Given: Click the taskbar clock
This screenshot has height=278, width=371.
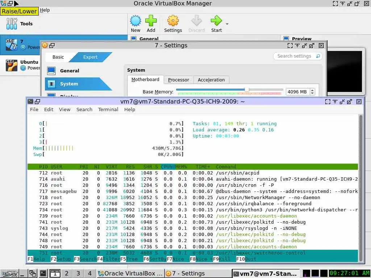Looking at the screenshot, I should coord(349,273).
